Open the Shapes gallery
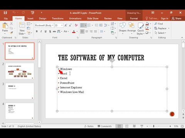This screenshot has width=185, height=138. click(123, 28)
